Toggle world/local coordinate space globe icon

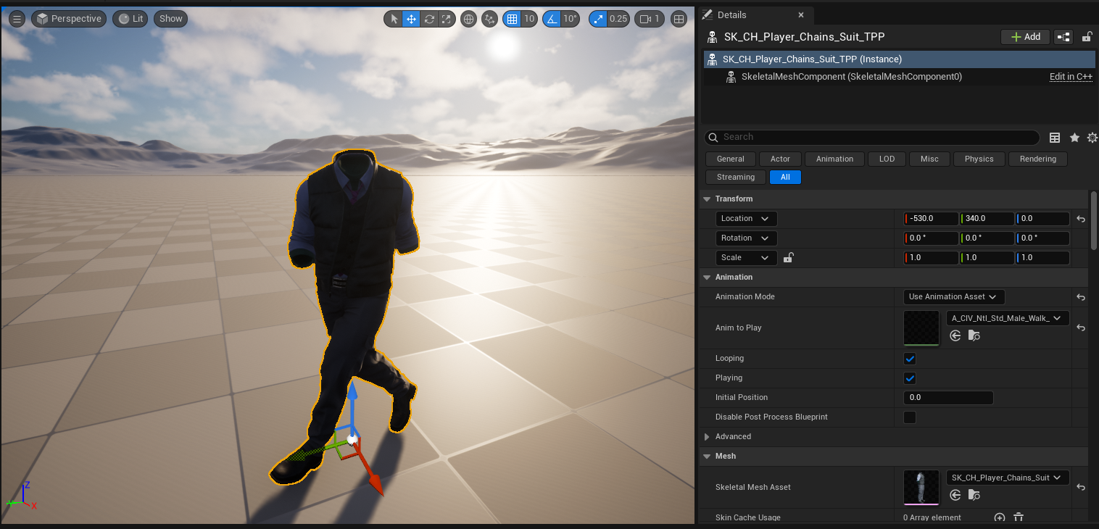pyautogui.click(x=468, y=19)
